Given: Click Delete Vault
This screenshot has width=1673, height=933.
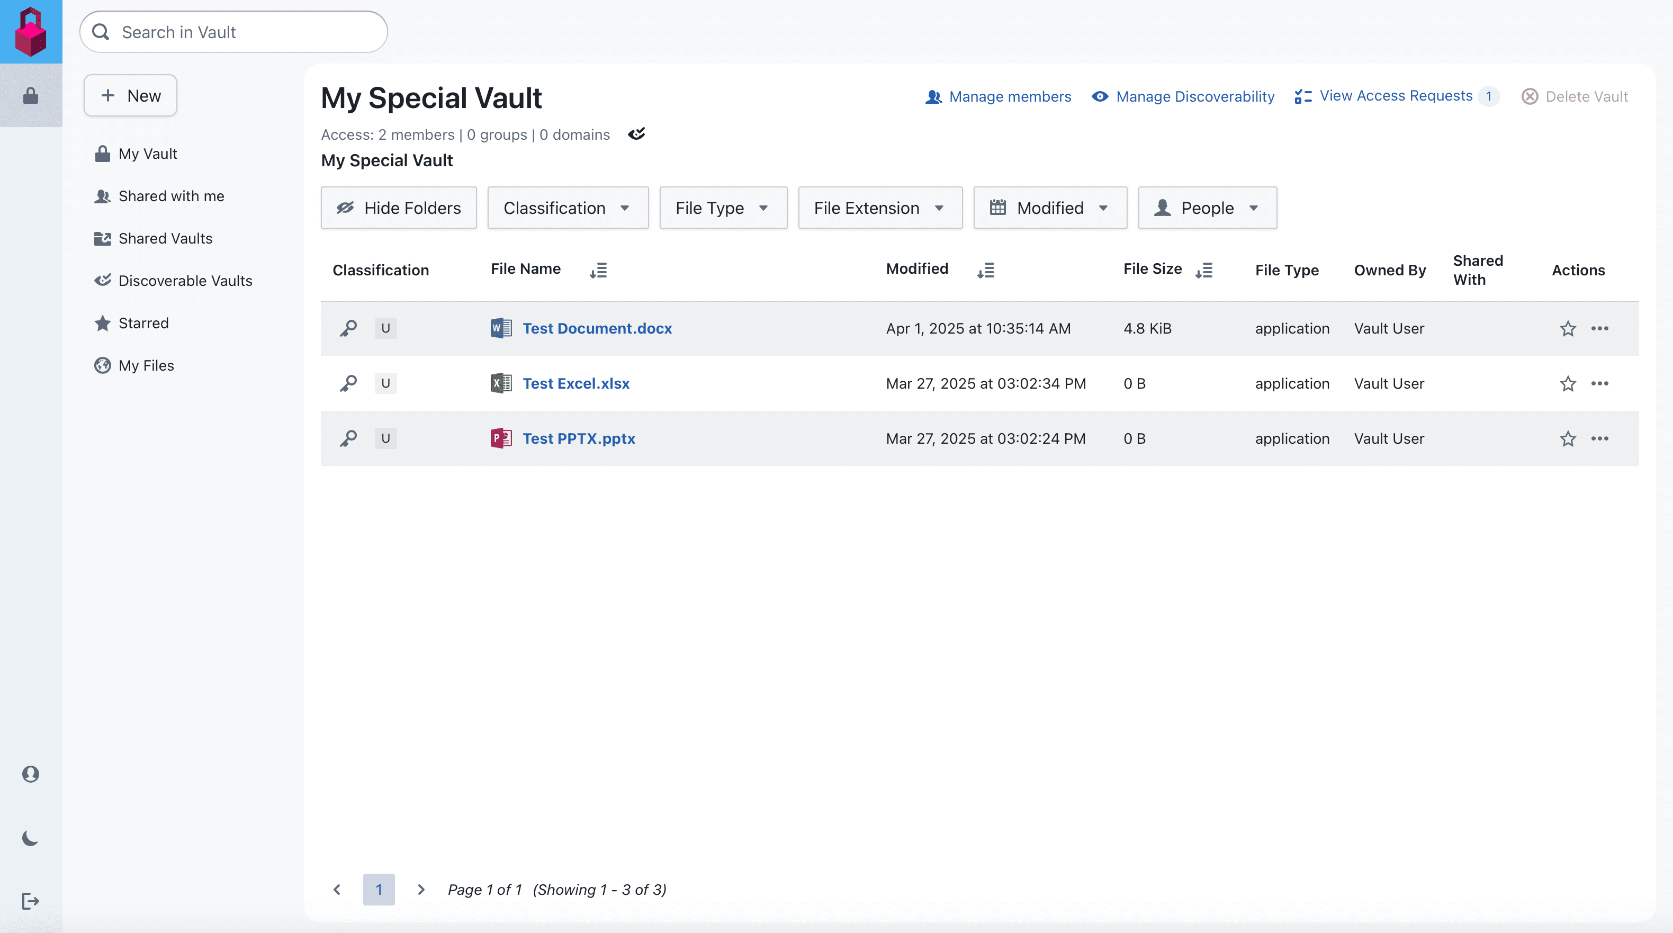Looking at the screenshot, I should 1575,96.
